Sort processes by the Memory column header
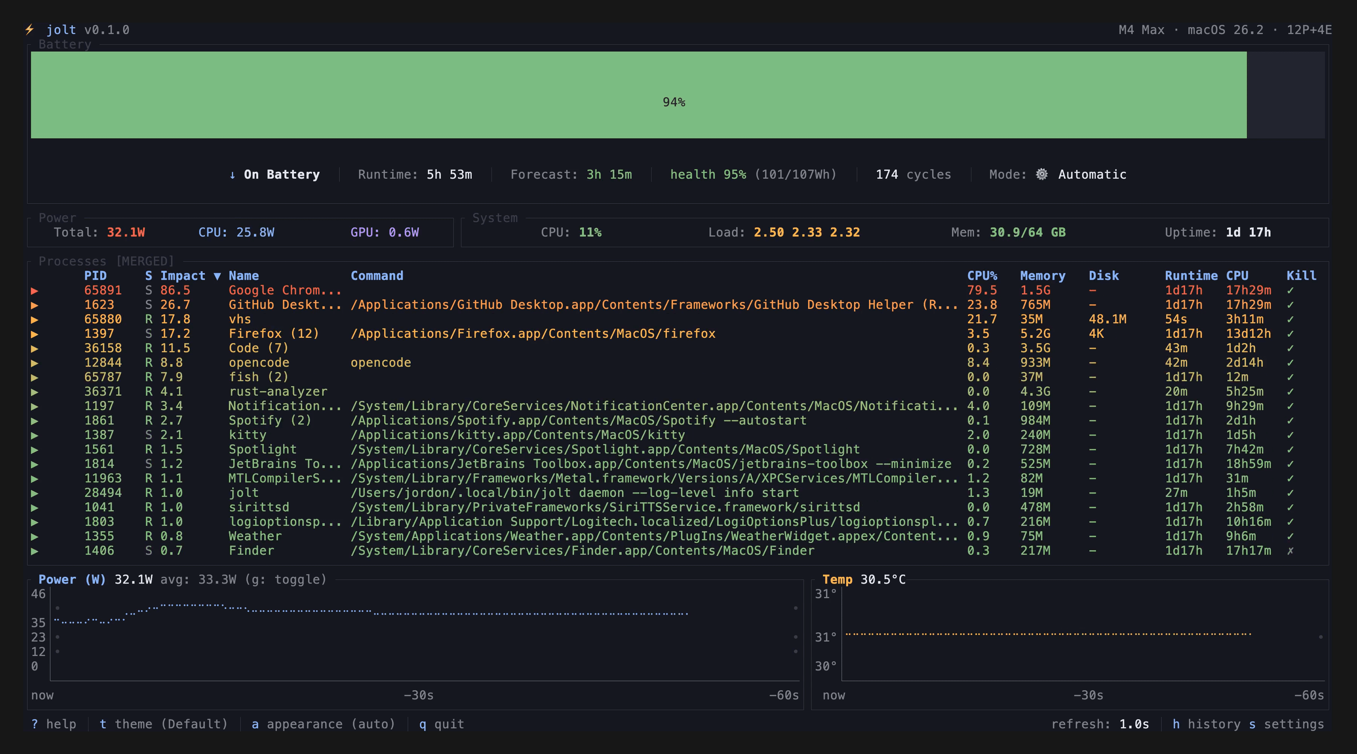Screen dimensions: 1357x754 click(x=1042, y=275)
